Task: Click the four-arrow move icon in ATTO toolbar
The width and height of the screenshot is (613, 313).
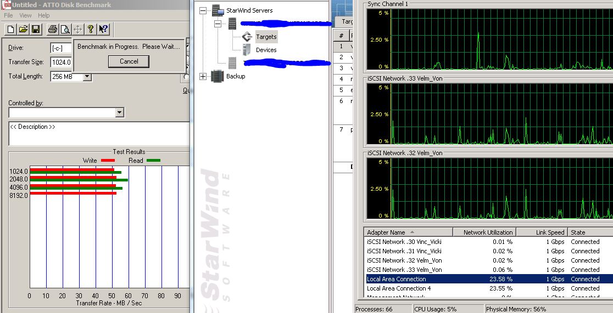Action: pyautogui.click(x=78, y=29)
